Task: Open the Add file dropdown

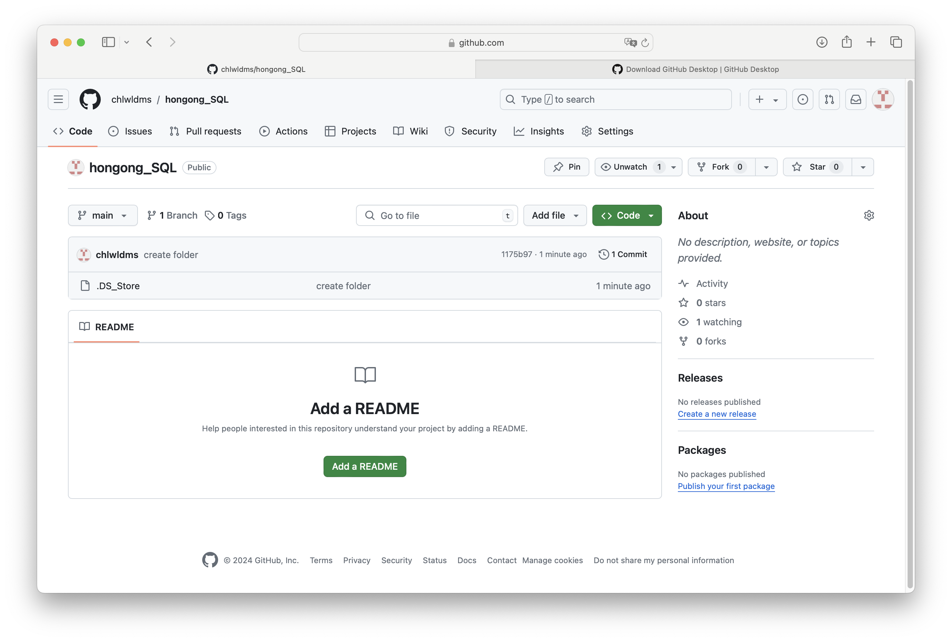Action: tap(555, 215)
